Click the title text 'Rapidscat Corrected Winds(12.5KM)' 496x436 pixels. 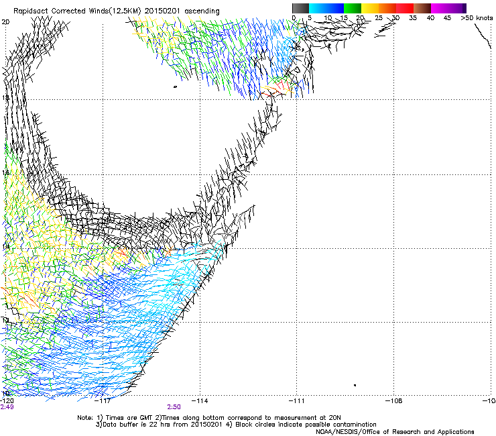pos(77,11)
